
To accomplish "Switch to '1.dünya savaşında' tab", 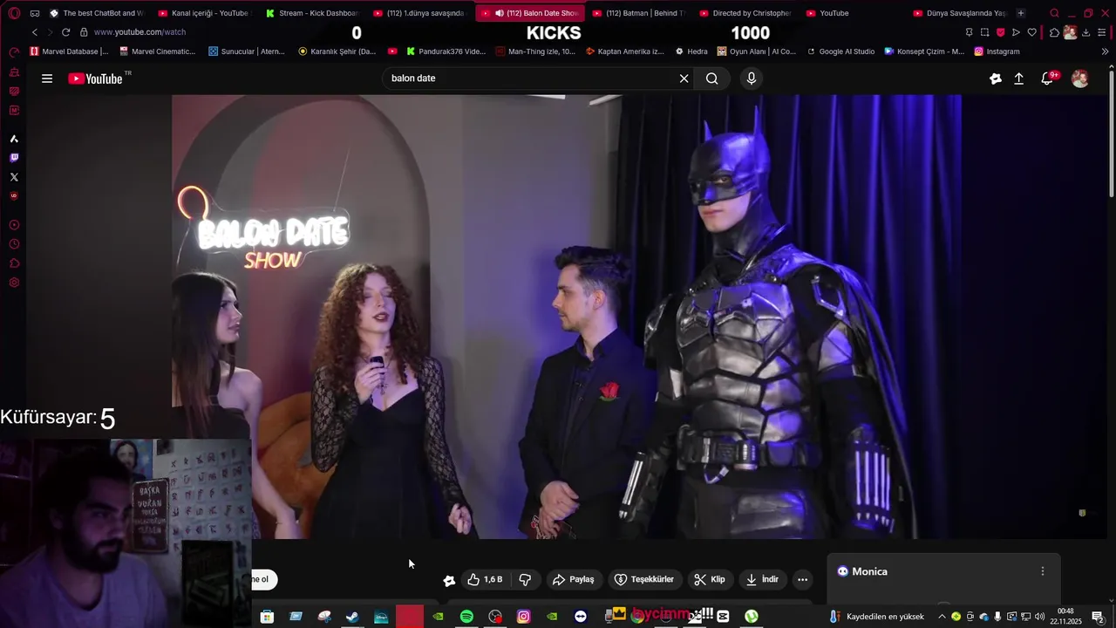I will (420, 13).
